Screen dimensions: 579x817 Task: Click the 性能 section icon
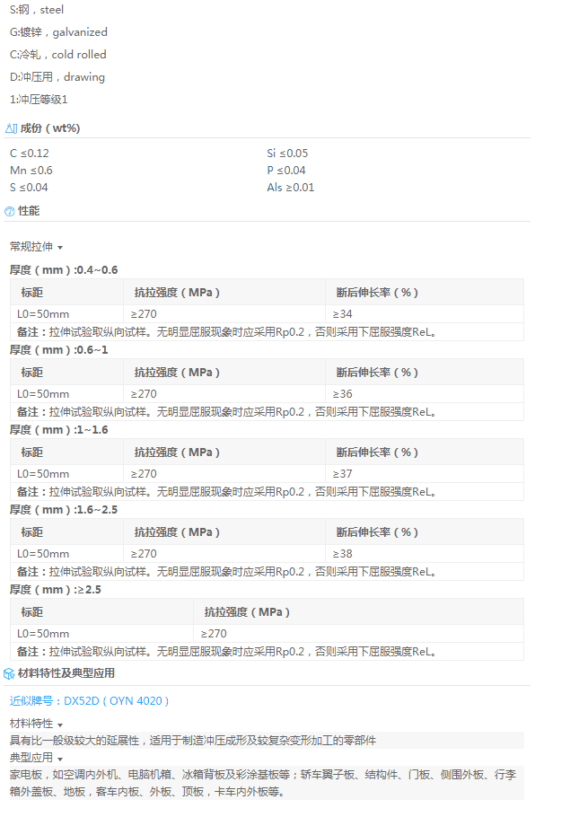(x=10, y=212)
